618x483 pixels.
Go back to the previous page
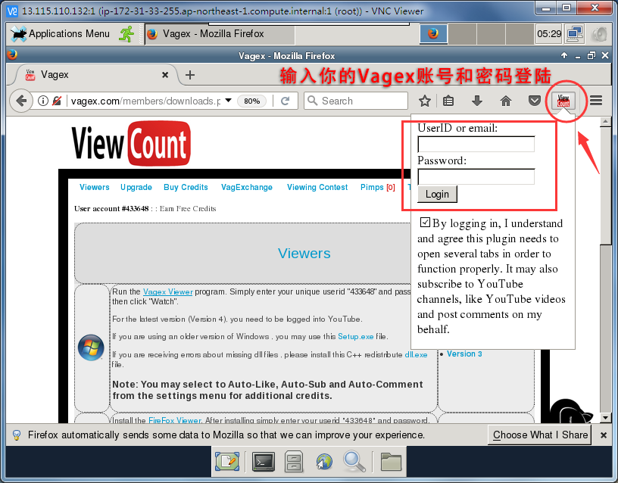tap(21, 101)
